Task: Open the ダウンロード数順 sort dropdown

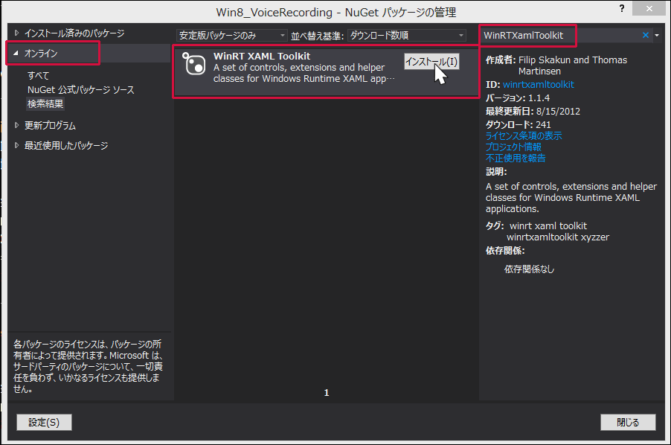Action: (406, 35)
